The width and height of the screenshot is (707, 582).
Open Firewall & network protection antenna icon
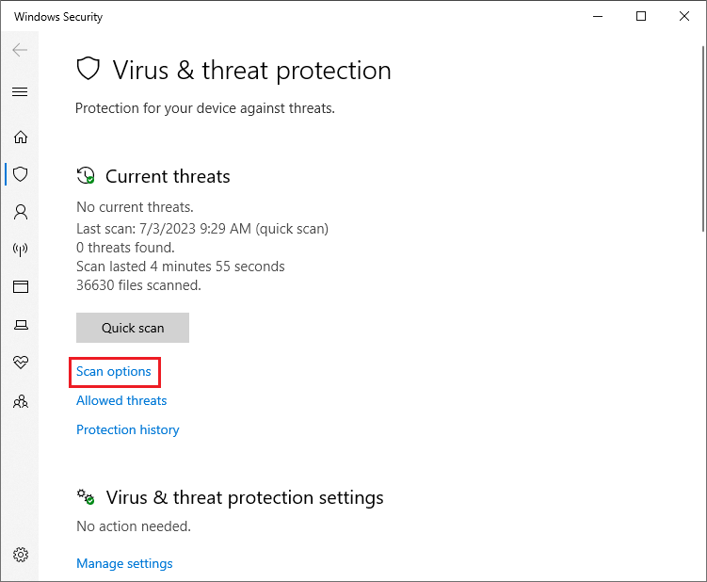point(21,249)
